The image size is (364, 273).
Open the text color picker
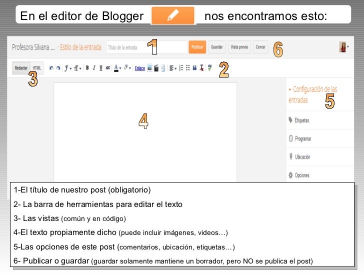point(117,68)
